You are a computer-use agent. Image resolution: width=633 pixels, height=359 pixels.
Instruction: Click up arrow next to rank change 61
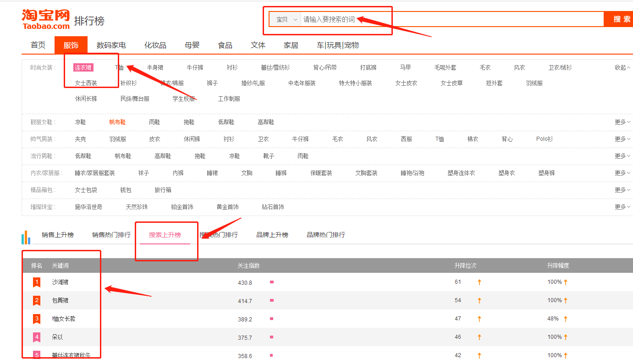click(x=479, y=282)
